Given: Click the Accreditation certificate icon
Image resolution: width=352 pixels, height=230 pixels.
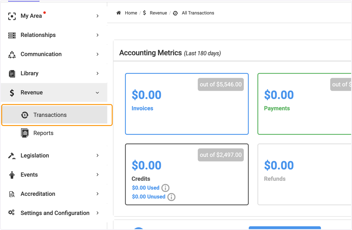Looking at the screenshot, I should coord(12,194).
